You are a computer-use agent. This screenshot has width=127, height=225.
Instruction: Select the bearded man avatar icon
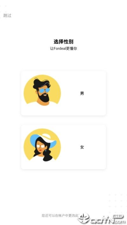coord(42,90)
